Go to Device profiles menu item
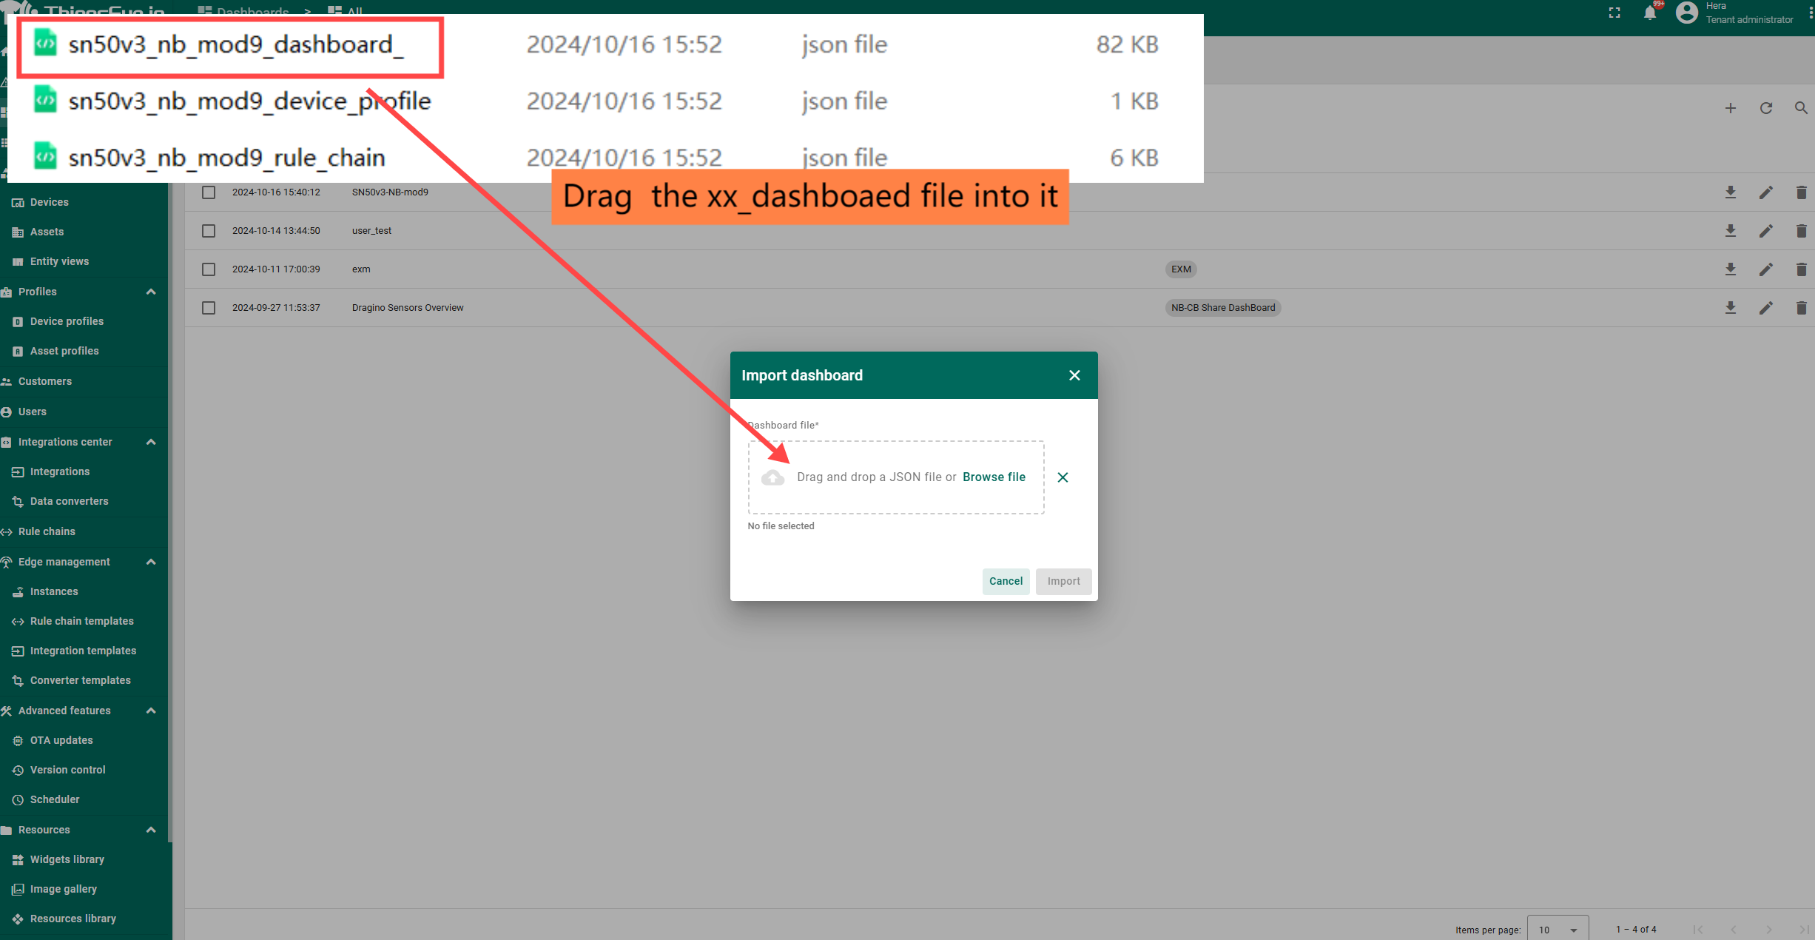 (x=67, y=321)
